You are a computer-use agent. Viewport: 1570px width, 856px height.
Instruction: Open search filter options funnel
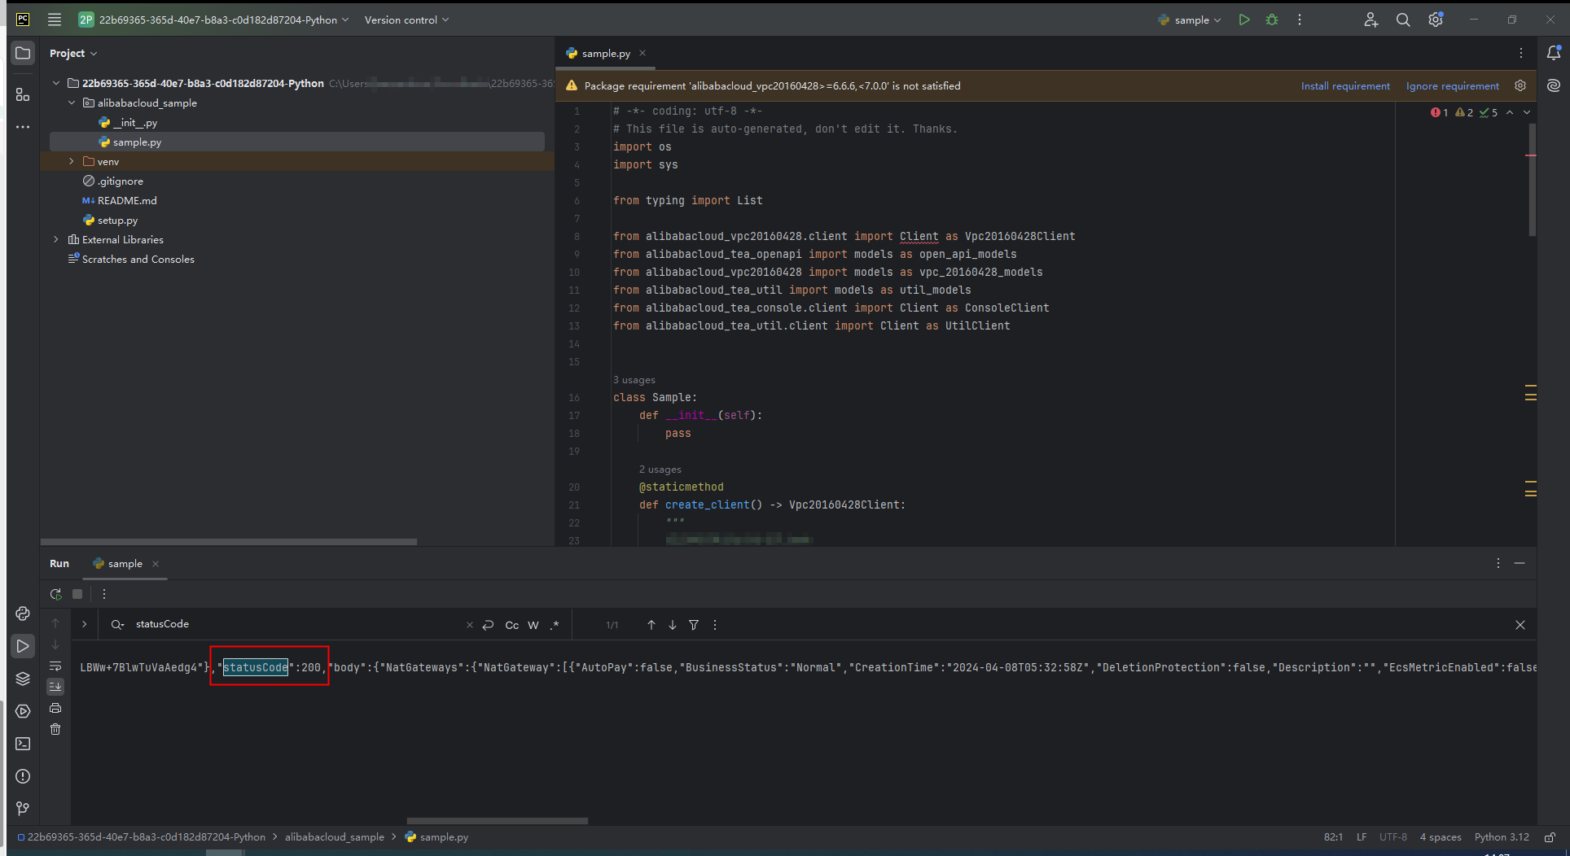(x=694, y=625)
